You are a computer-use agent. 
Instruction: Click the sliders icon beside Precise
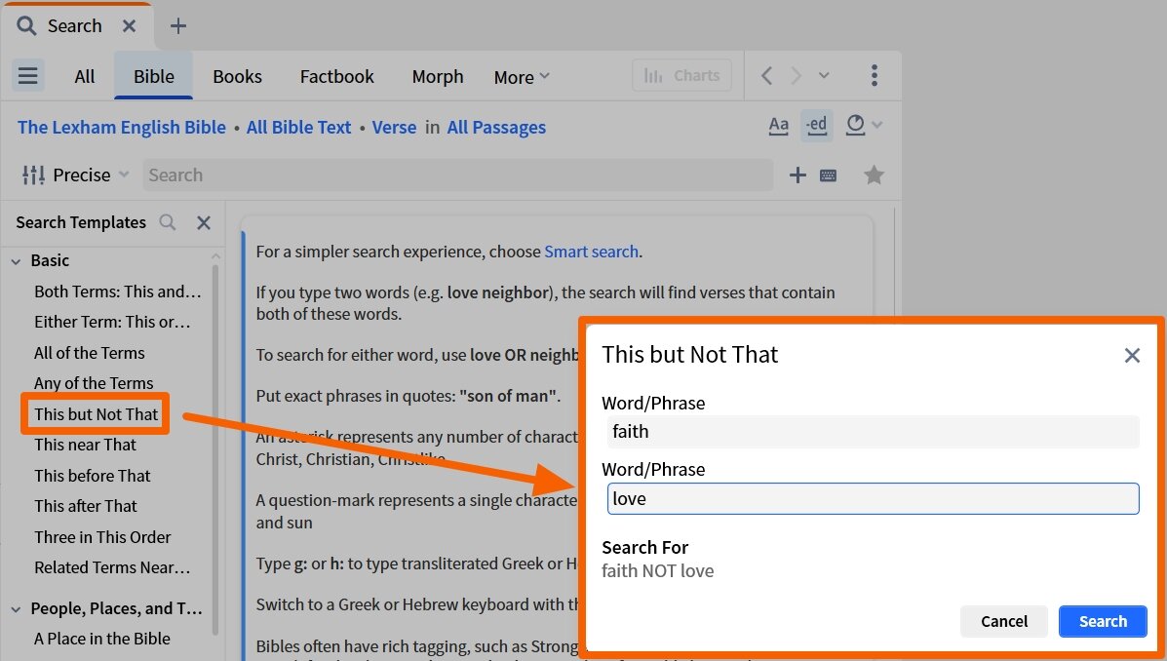click(x=33, y=175)
